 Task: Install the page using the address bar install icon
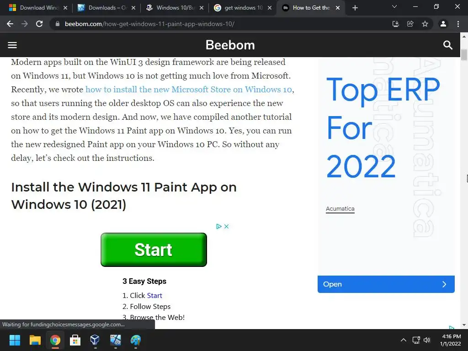(x=395, y=24)
